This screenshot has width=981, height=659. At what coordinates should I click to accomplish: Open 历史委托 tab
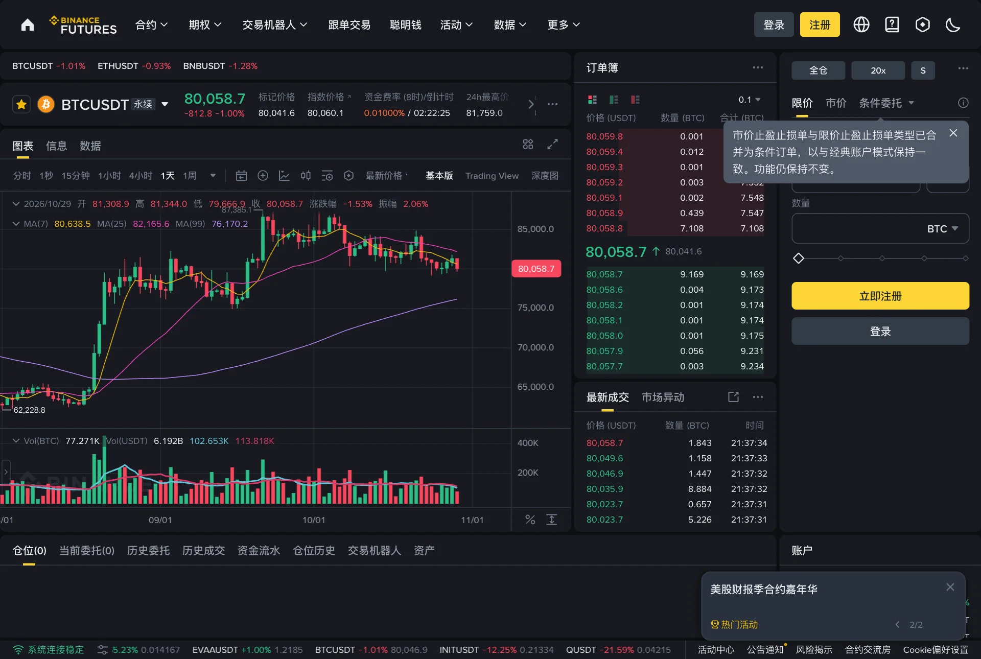pos(148,551)
